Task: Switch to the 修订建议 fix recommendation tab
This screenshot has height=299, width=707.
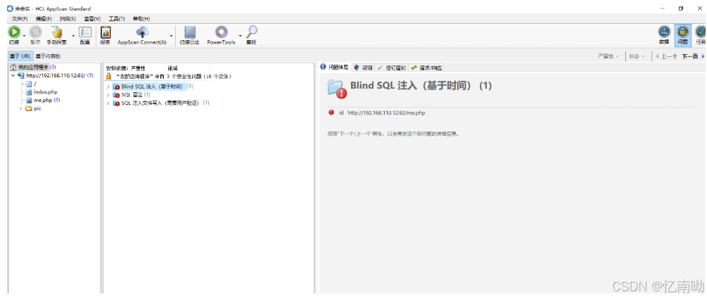Action: 392,68
